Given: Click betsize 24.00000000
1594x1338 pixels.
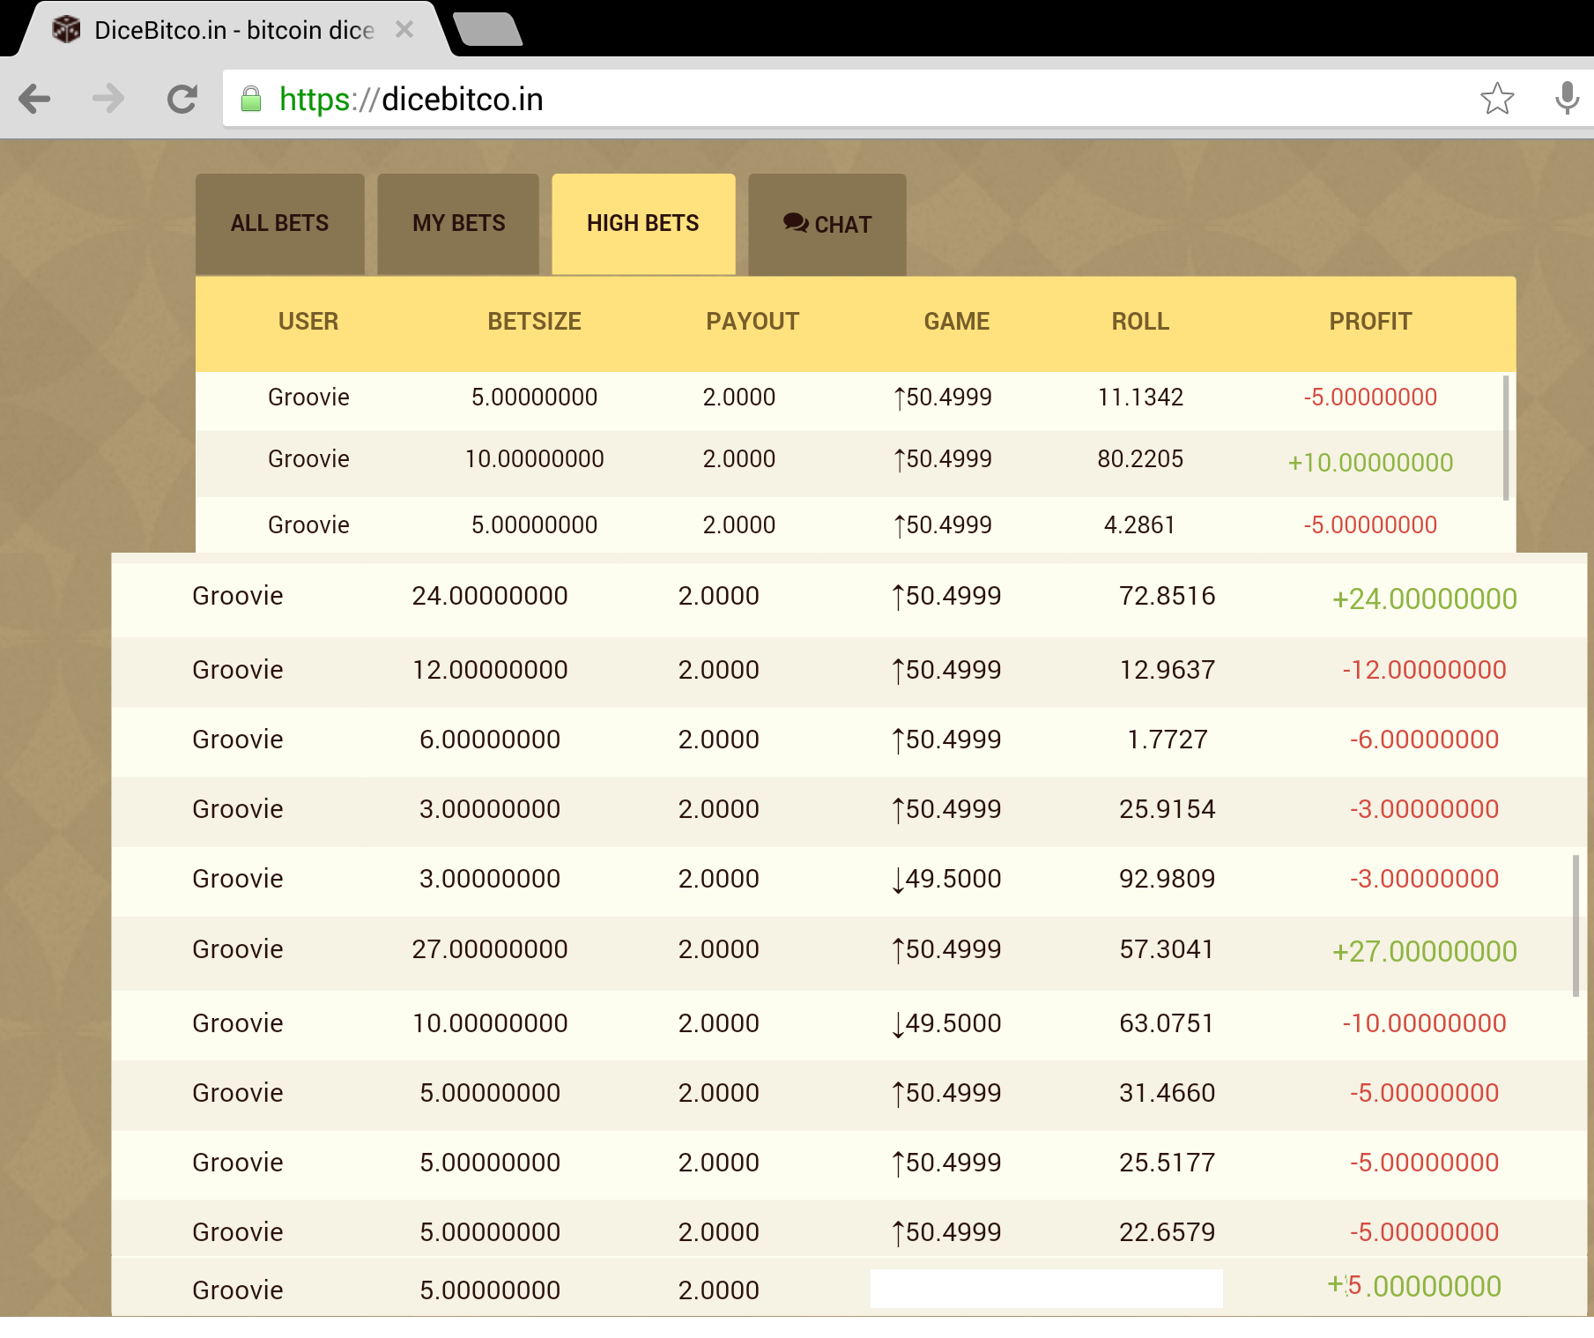Looking at the screenshot, I should tap(490, 597).
